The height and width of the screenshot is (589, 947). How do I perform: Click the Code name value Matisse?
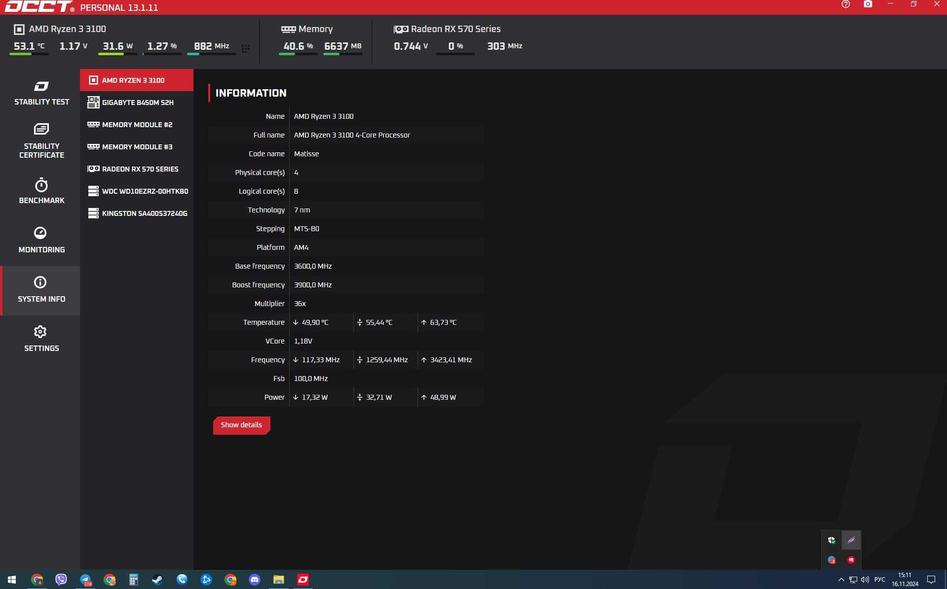tap(306, 154)
